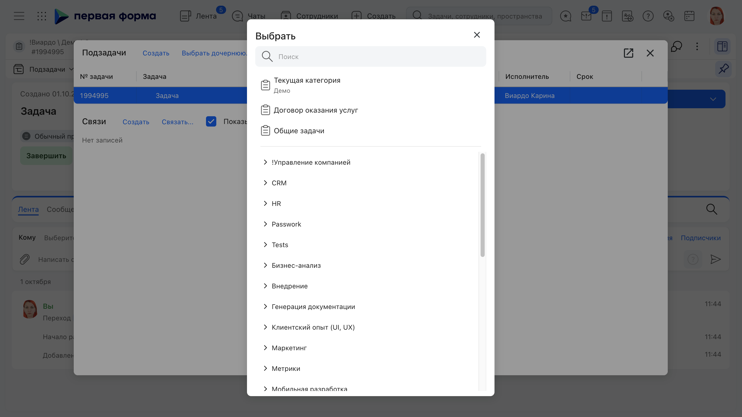
Task: Toggle the side panel layout icon
Action: tap(722, 46)
